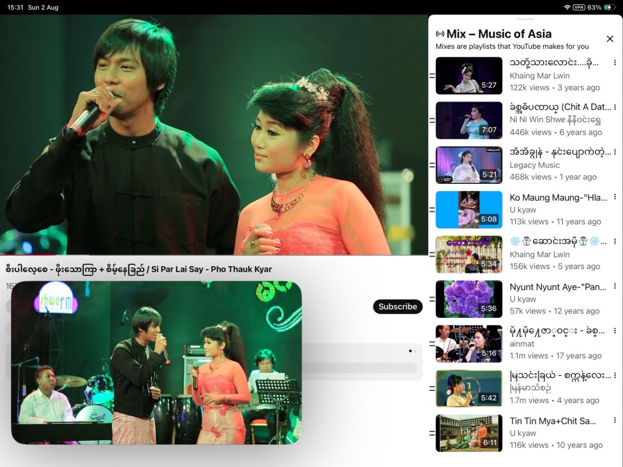Play the 5:21 Legacy Music thumbnail
Screen dimensions: 623x467
point(469,165)
